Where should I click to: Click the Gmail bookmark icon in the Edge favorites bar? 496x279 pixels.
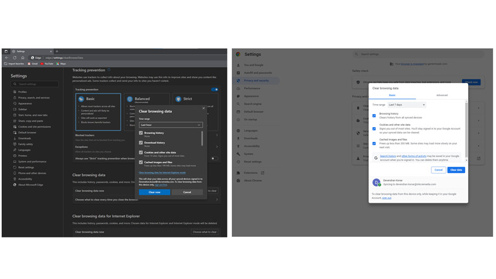29,64
